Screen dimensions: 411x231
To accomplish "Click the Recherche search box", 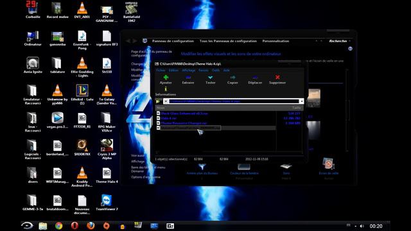I will [338, 41].
